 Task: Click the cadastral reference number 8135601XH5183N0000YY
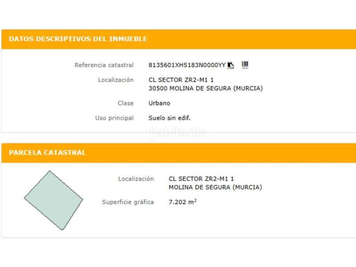coord(187,65)
